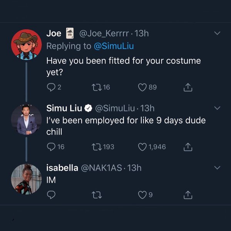Retweet Simu Liu's tweet with 193 retweets
Image resolution: width=231 pixels, height=231 pixels.
(97, 146)
